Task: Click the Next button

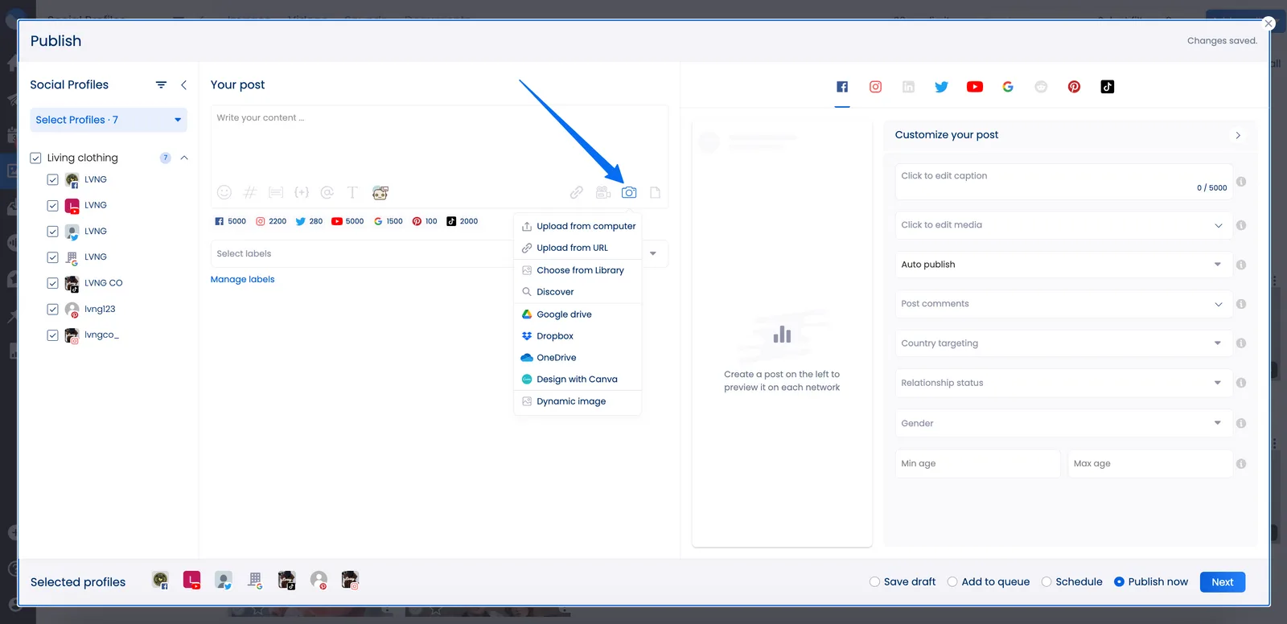Action: point(1222,582)
